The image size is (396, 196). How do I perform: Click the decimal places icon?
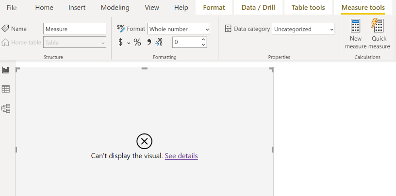(x=159, y=42)
